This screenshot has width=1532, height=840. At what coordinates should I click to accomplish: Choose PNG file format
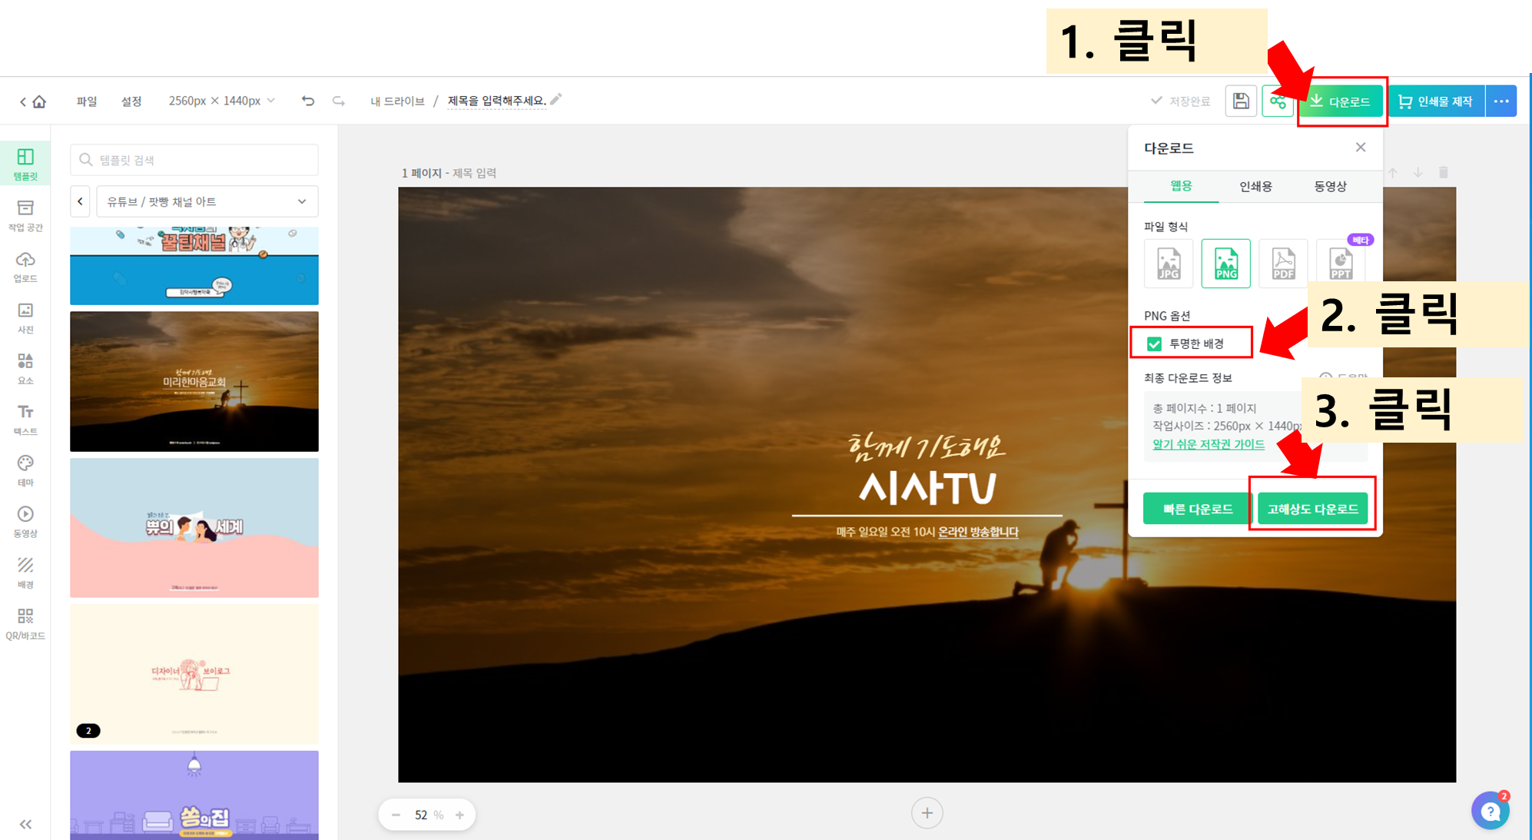1226,264
